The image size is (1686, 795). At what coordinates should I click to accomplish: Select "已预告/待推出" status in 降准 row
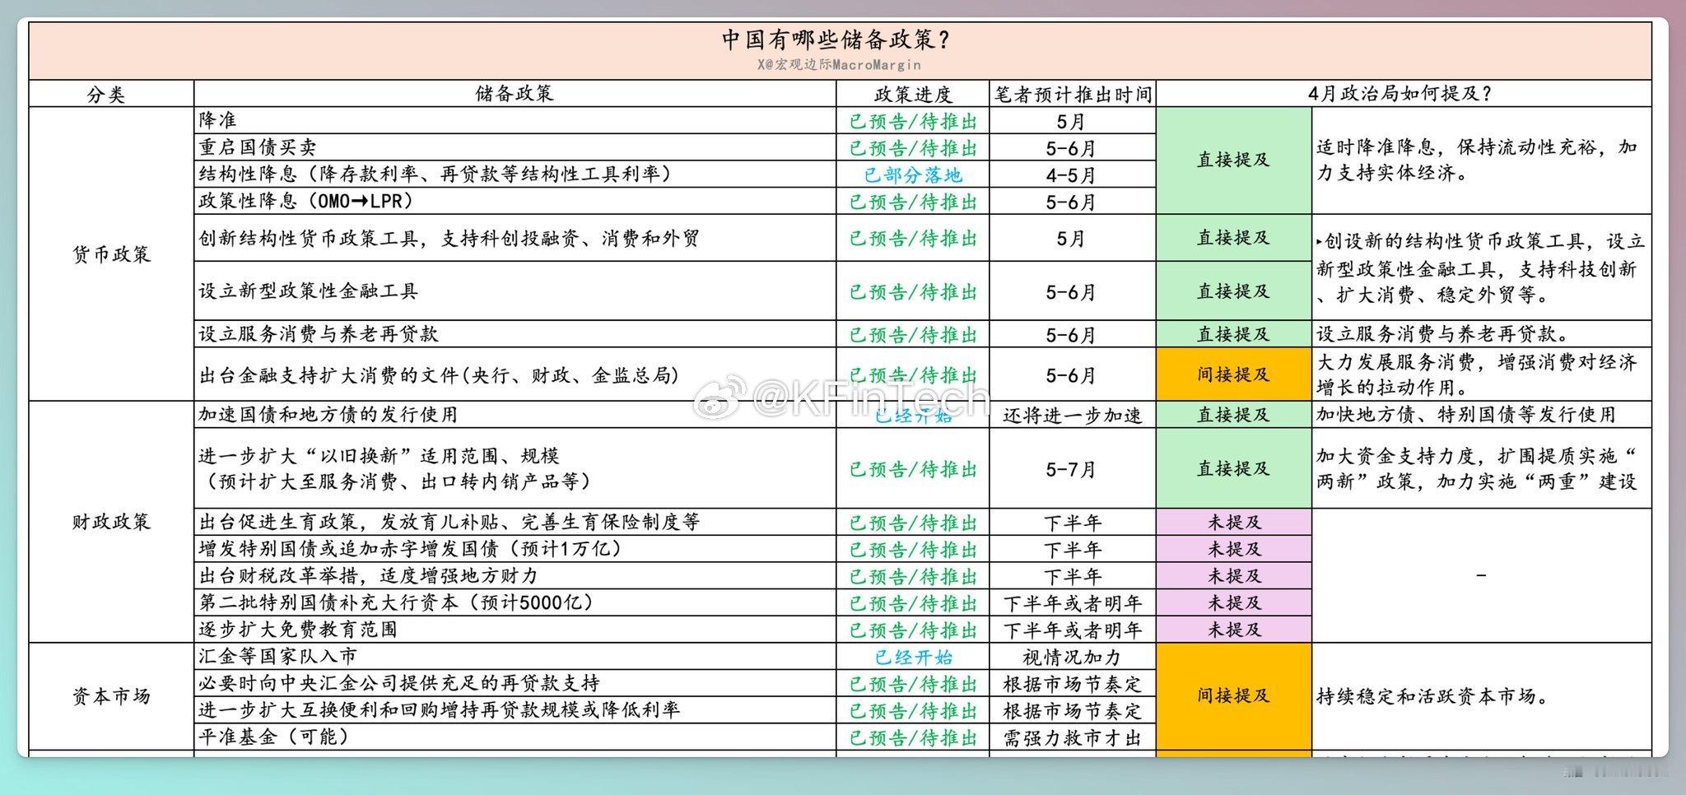pyautogui.click(x=913, y=121)
